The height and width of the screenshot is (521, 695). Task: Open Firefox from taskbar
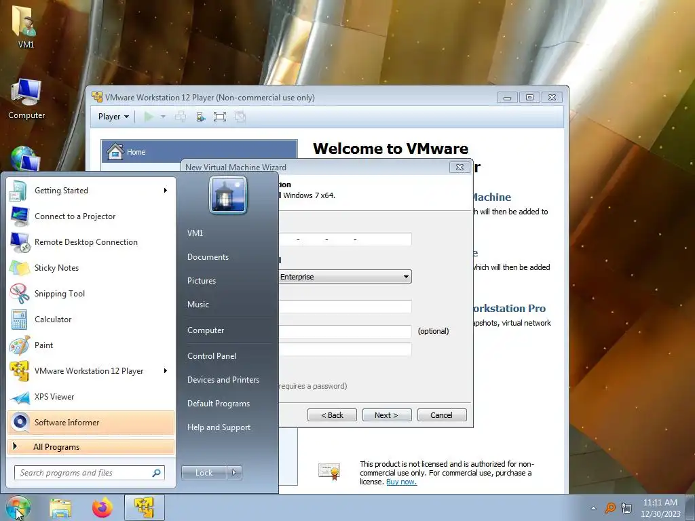pyautogui.click(x=102, y=507)
